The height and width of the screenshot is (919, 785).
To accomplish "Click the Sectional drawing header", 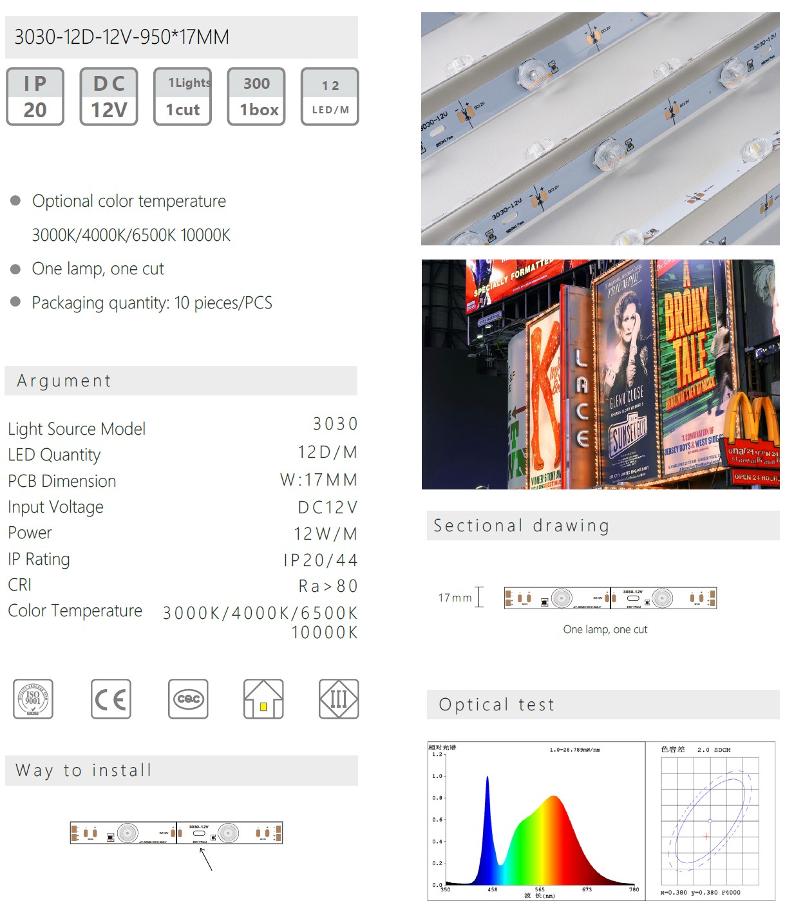I will pyautogui.click(x=603, y=526).
